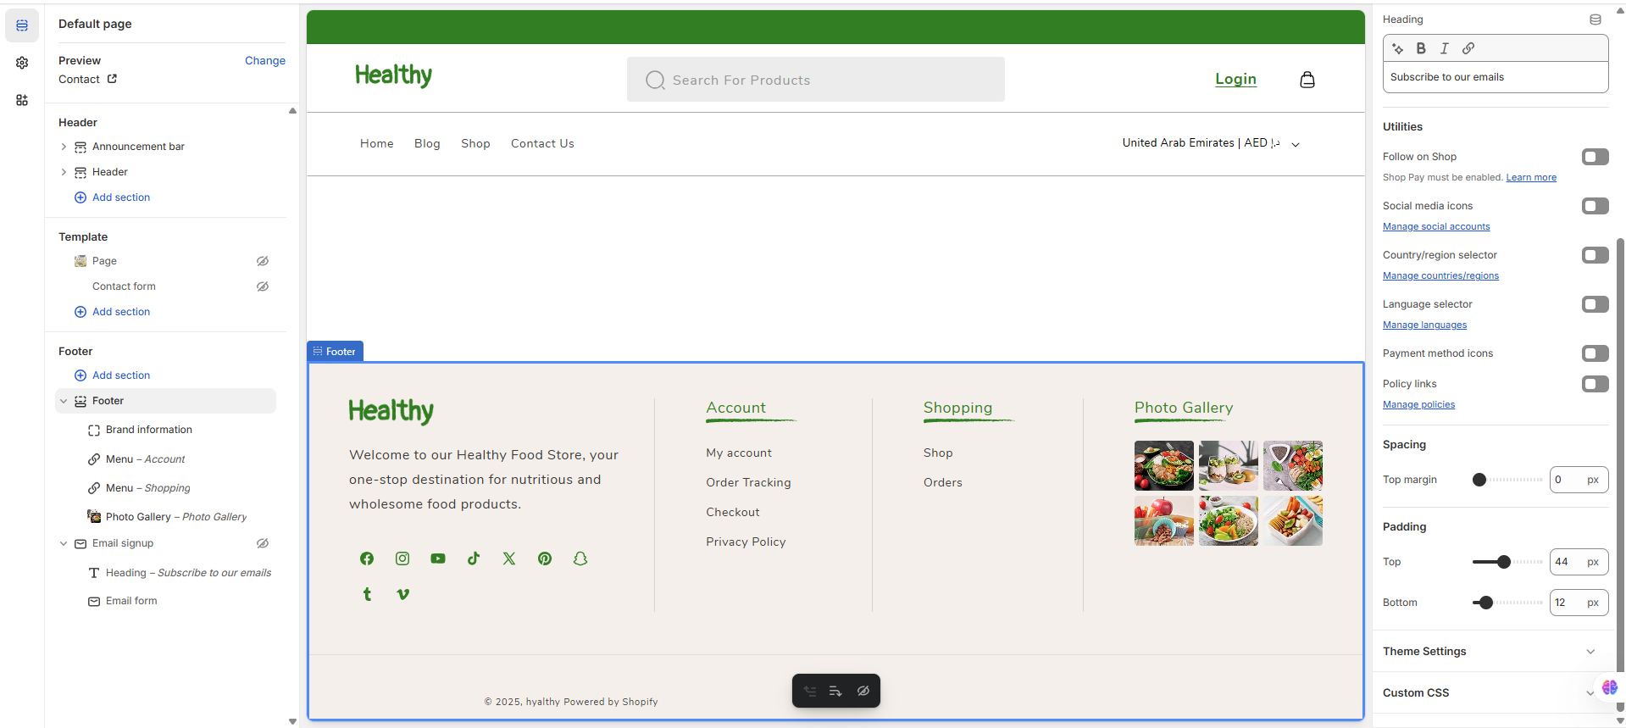Open theme settings gear in left rail

(x=22, y=63)
